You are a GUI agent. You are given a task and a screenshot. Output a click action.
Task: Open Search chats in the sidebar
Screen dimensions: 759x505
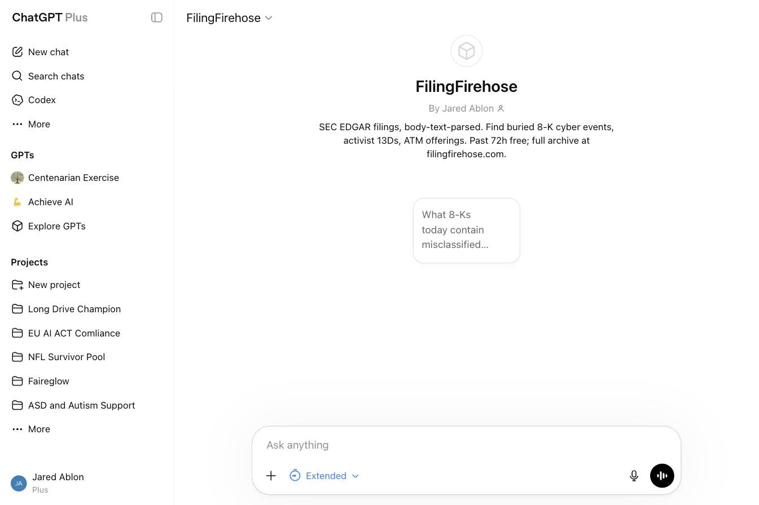tap(87, 76)
